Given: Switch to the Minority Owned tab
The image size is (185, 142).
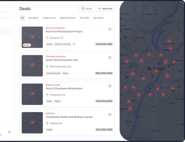Looking at the screenshot, I should [x=68, y=18].
